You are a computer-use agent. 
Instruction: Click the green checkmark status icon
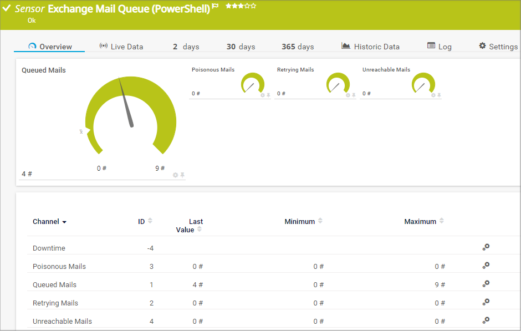pos(6,8)
